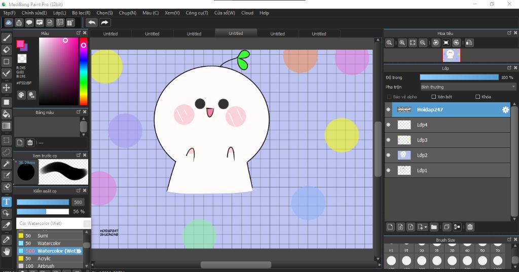
Task: Enable the Xén bớt clipping checkbox
Action: click(x=434, y=97)
